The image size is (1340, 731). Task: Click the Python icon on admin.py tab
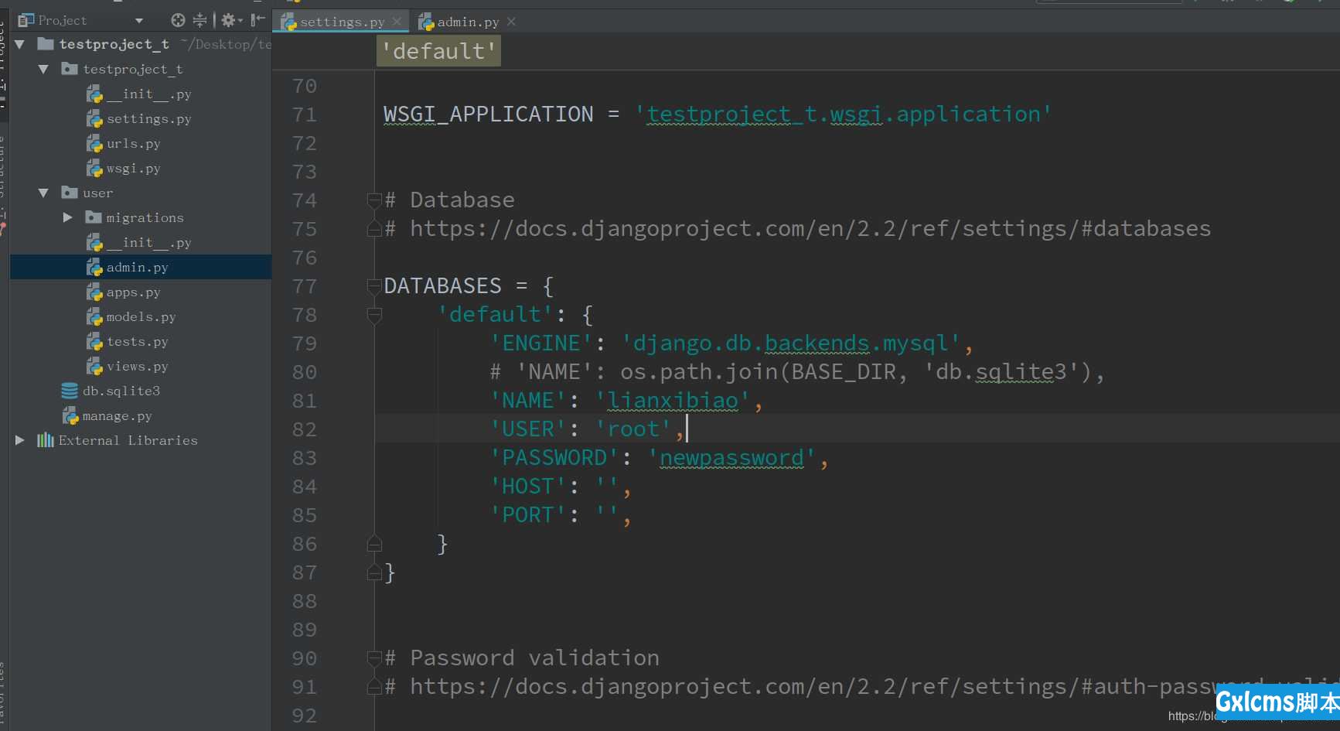point(426,22)
